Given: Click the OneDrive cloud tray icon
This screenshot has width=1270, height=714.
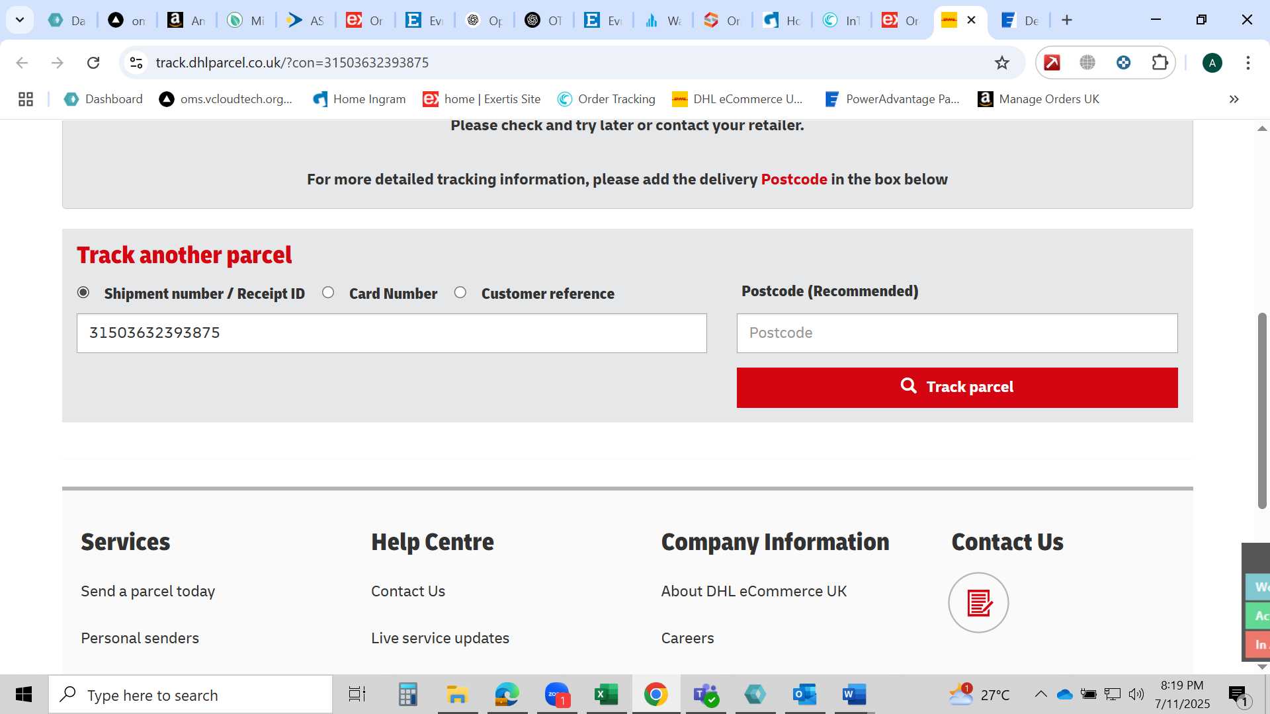Looking at the screenshot, I should 1064,694.
